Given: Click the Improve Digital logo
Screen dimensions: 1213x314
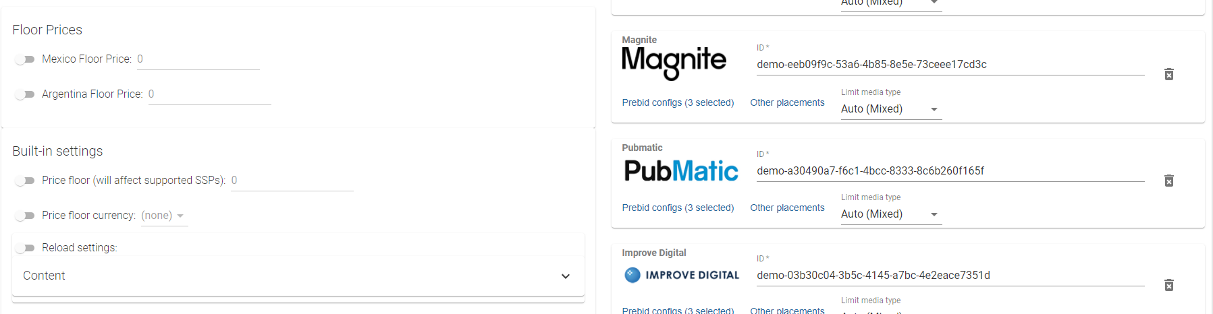Looking at the screenshot, I should coord(681,275).
